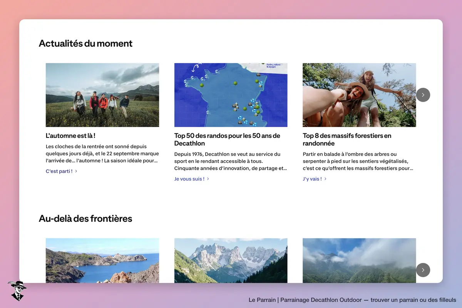Viewport: 462px width, 308px height.
Task: Open "Top 50 des randos" article title
Action: pos(227,139)
